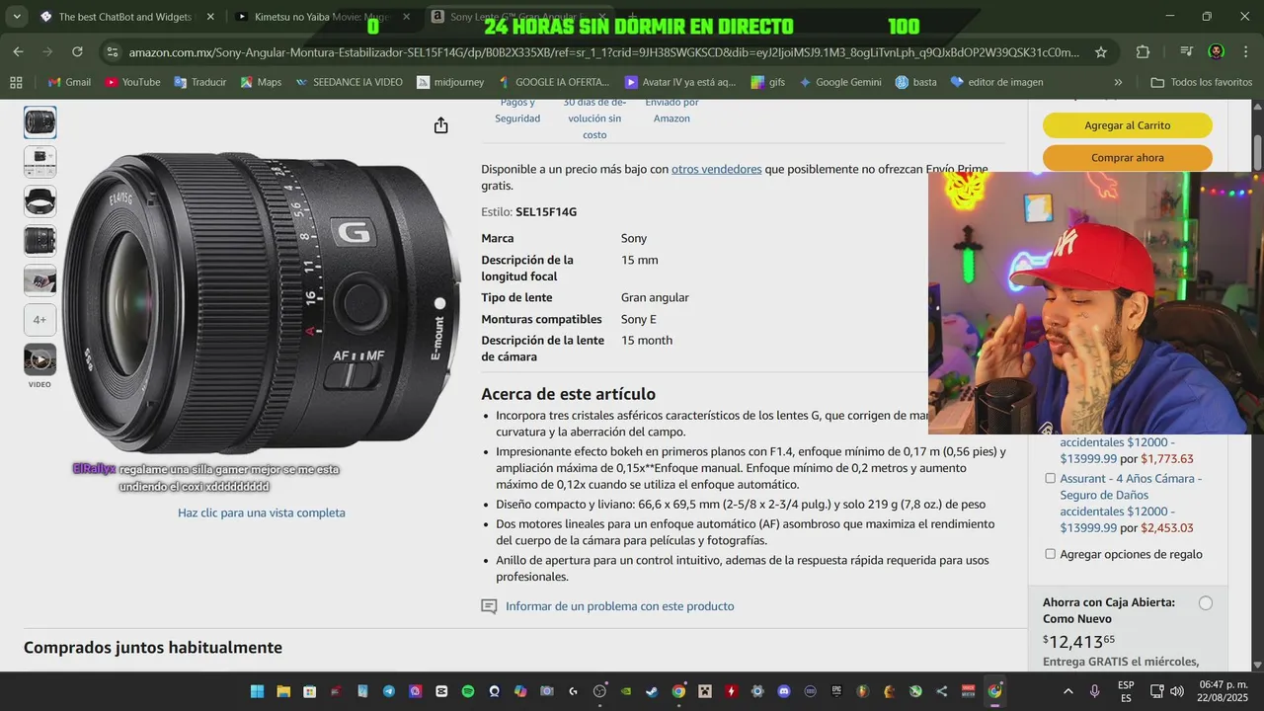
Task: Open editor de imagen bookmark
Action: point(996,82)
